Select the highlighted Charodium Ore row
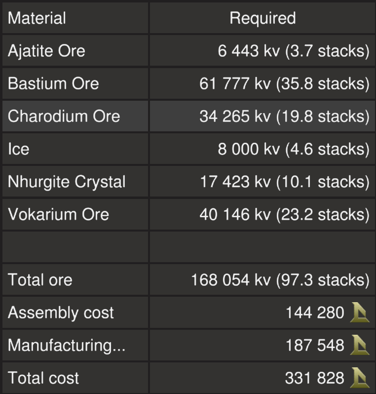Viewport: 376px width, 394px height. (64, 116)
